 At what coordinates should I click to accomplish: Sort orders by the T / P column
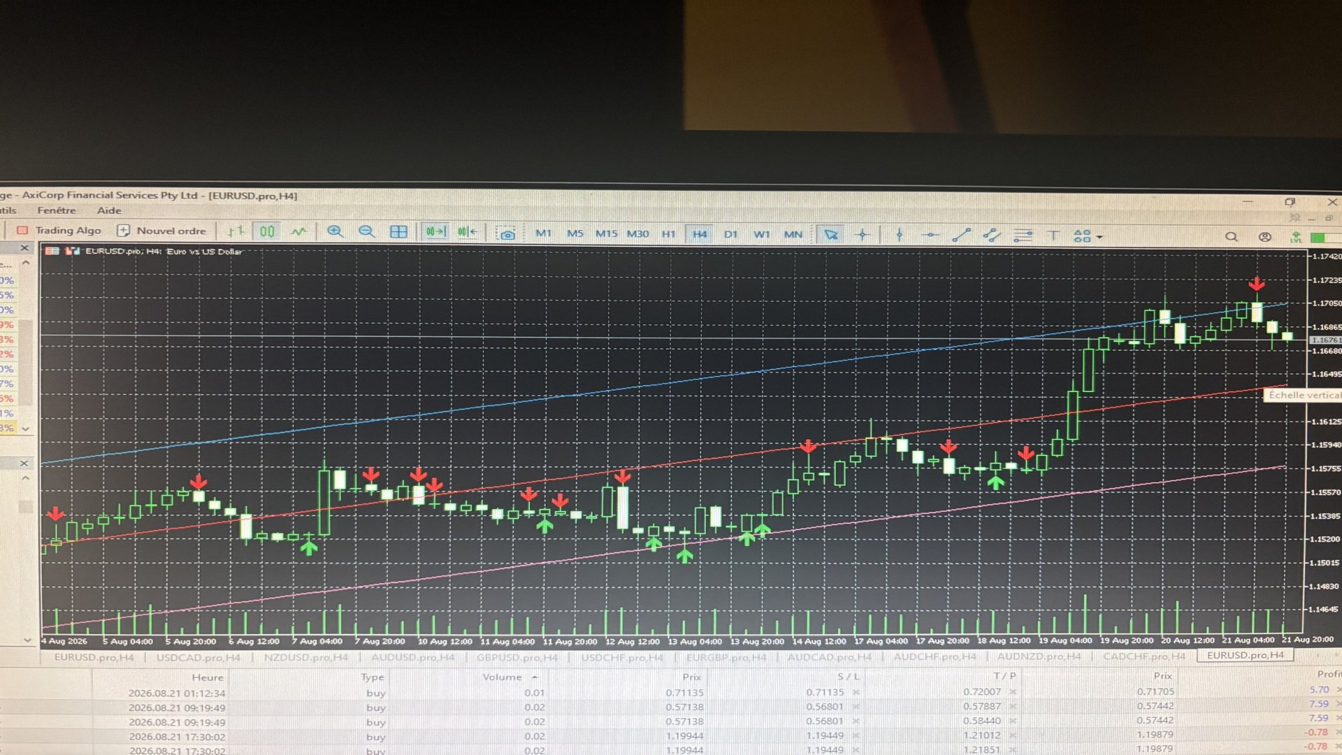tap(1004, 676)
